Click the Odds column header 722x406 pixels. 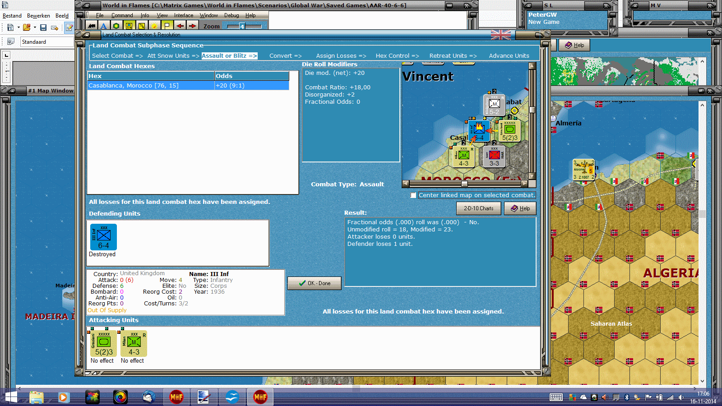click(252, 76)
